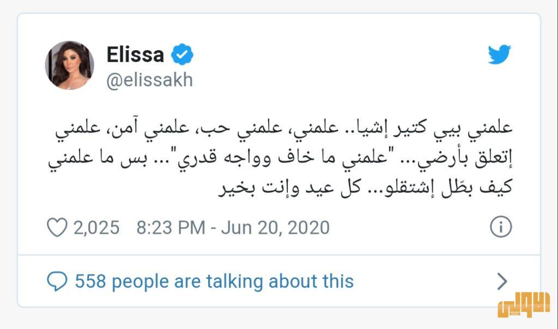This screenshot has height=329, width=558.
Task: Open Elissa's profile via her display name
Action: click(135, 54)
